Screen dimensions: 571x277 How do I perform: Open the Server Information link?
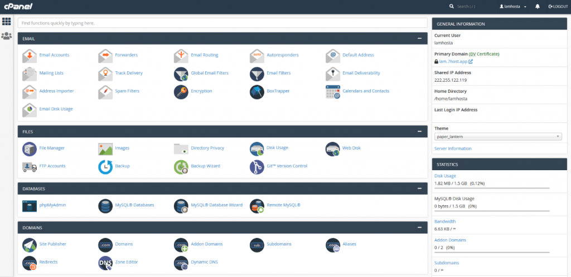point(453,149)
